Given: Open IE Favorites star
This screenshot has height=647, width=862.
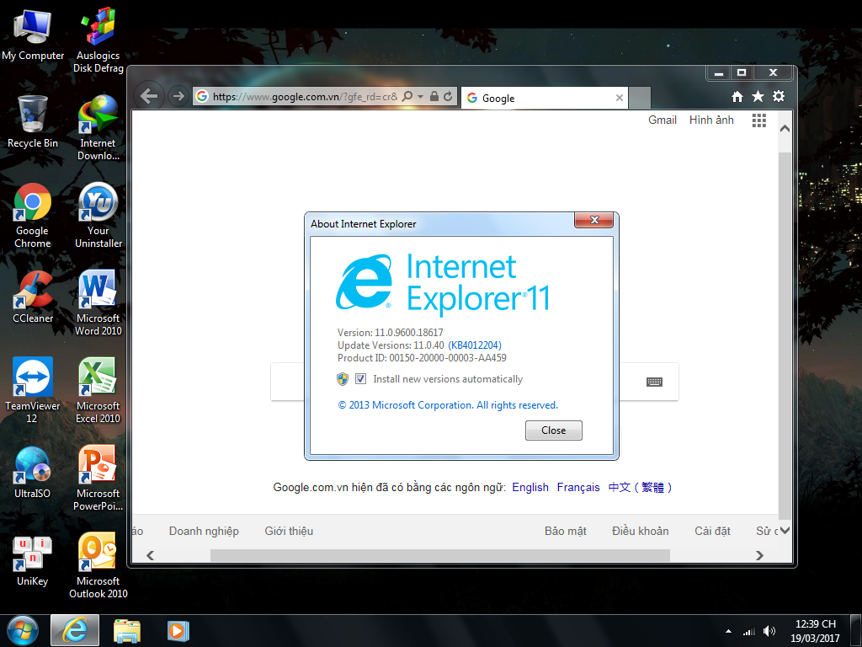Looking at the screenshot, I should tap(758, 97).
